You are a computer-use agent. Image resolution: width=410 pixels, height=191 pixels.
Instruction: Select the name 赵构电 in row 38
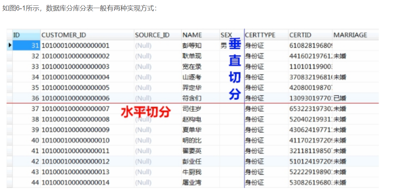(192, 119)
